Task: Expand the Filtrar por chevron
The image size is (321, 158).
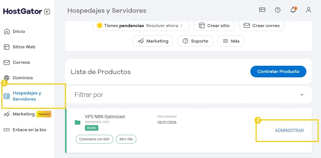Action: pyautogui.click(x=302, y=95)
